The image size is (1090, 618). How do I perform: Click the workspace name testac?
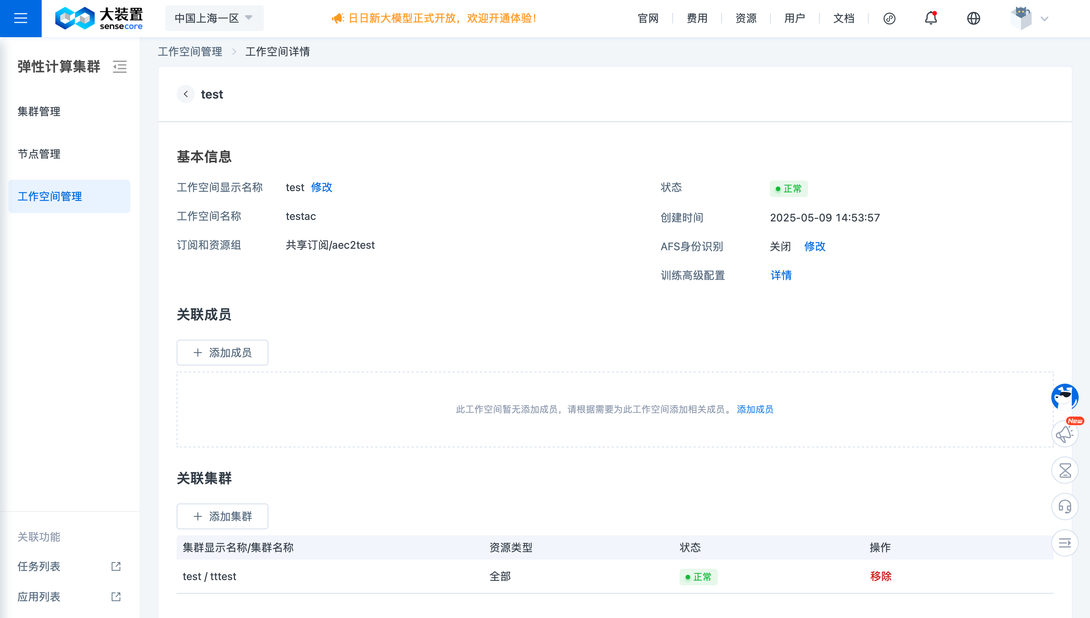pos(301,216)
